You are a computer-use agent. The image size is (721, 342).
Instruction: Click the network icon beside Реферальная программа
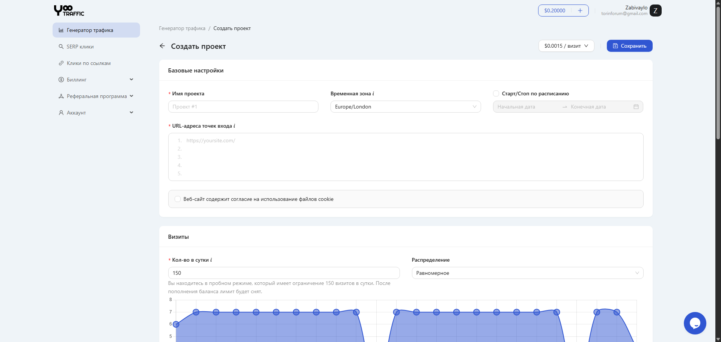(61, 96)
